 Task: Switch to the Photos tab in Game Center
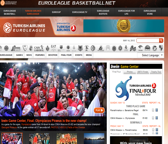(130, 72)
